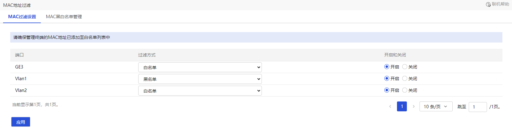
Task: Open filter mode dropdown for Vlan1
Action: click(x=200, y=79)
